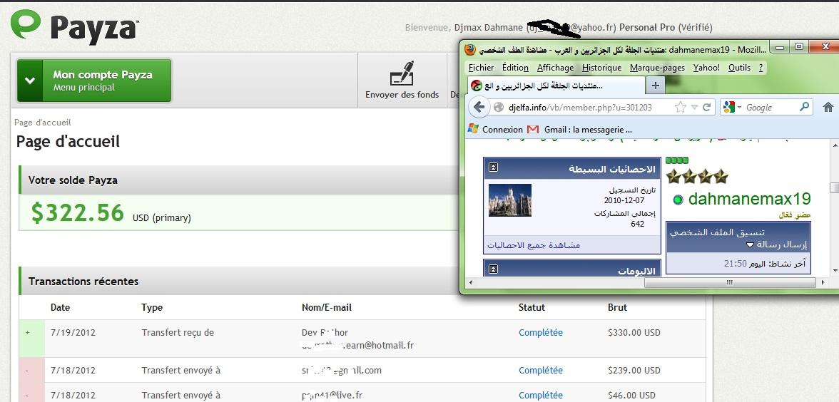Open the Historique menu in Firefox
The image size is (839, 402).
[x=602, y=67]
